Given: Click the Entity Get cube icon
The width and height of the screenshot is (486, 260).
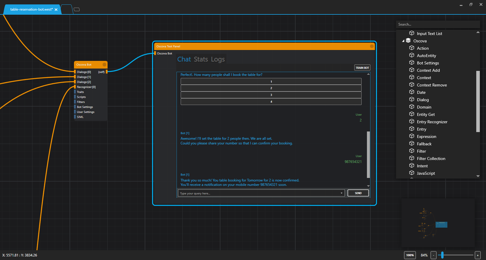Looking at the screenshot, I should tap(412, 114).
